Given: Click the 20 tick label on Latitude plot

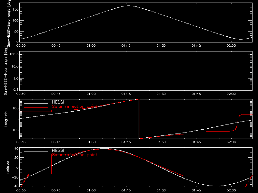Looking at the screenshot, I should 16,158.
